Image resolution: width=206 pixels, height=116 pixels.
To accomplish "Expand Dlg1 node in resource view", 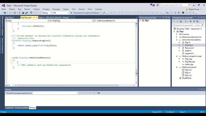I will tap(140, 21).
